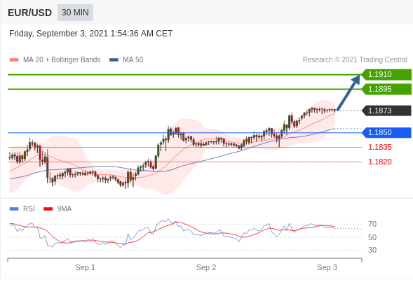Toggle MA 20 + Bollinger Bands legend label
413x282 pixels.
click(x=62, y=60)
